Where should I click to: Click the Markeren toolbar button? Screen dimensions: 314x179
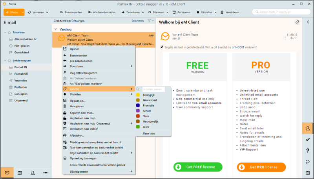[156, 12]
